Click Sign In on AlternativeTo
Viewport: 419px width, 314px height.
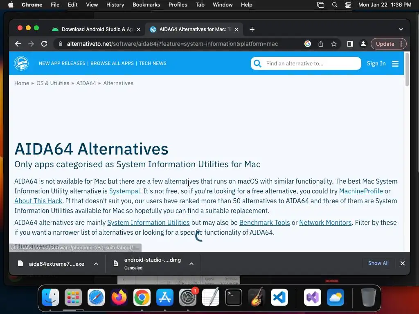(x=376, y=63)
